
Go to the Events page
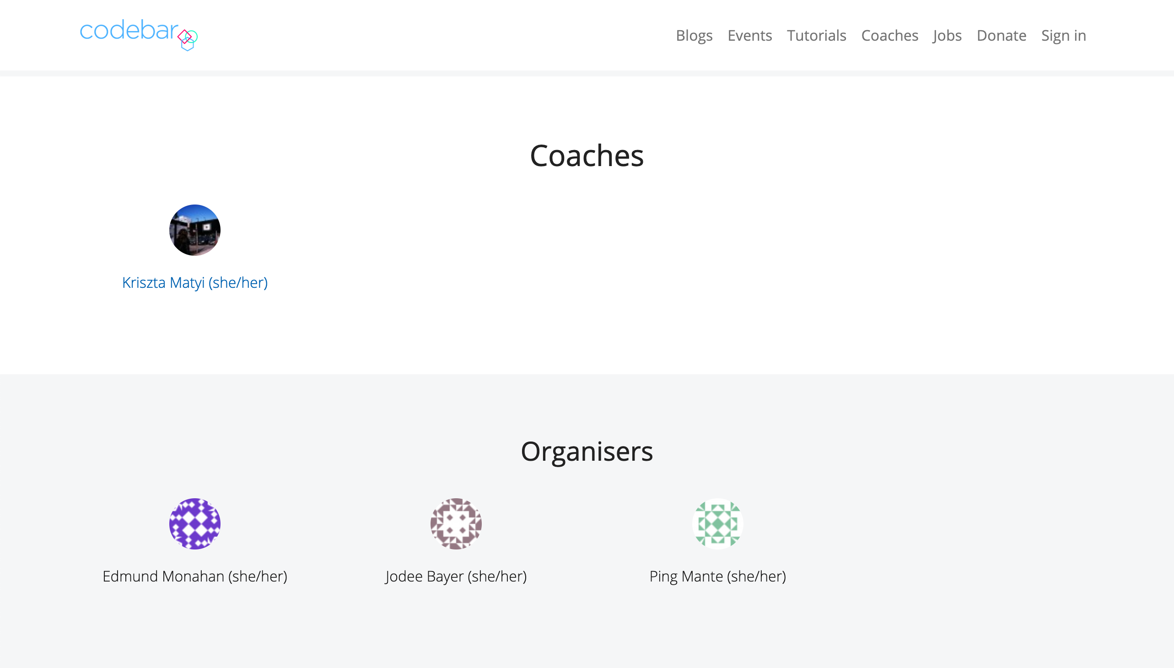[x=749, y=35]
